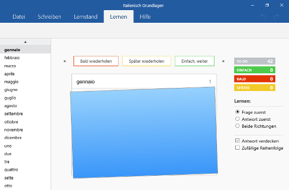This screenshot has height=190, width=289.
Task: Uncheck Antwort verdecken checkbox
Action: click(237, 141)
